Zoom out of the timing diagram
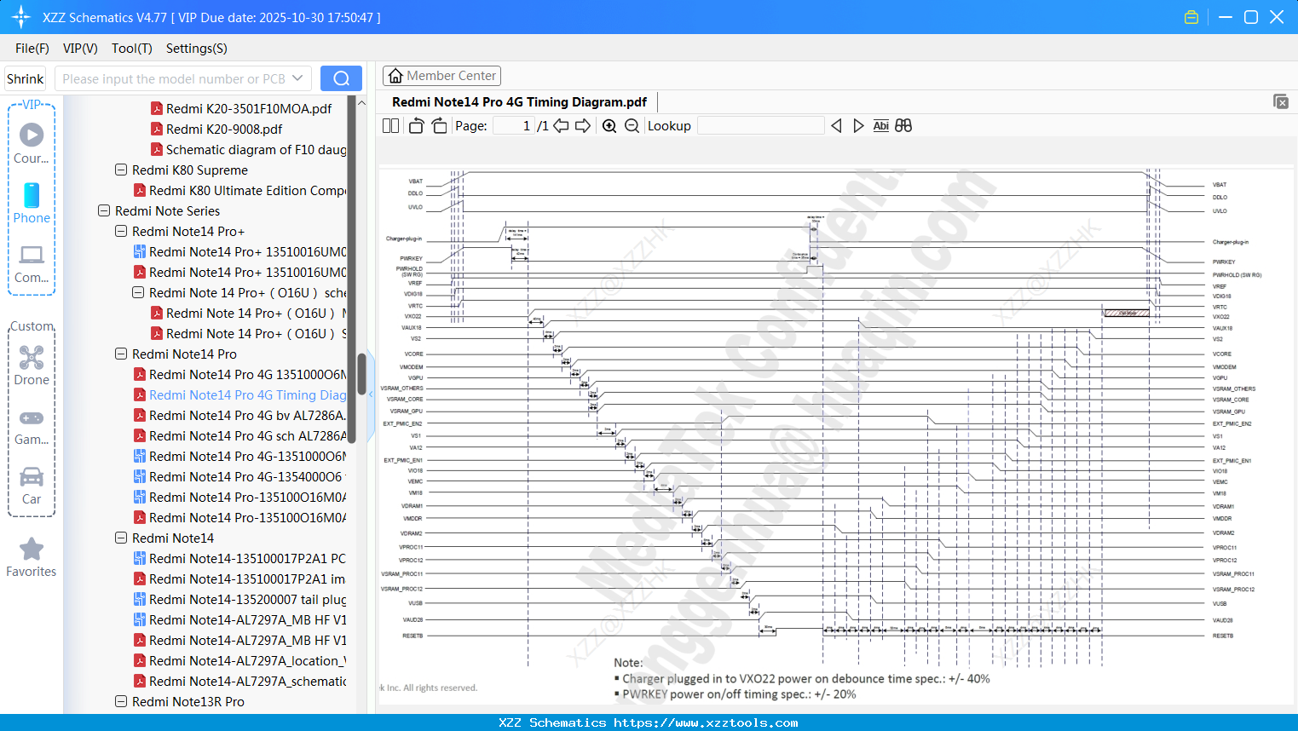Viewport: 1298px width, 731px height. click(x=632, y=125)
